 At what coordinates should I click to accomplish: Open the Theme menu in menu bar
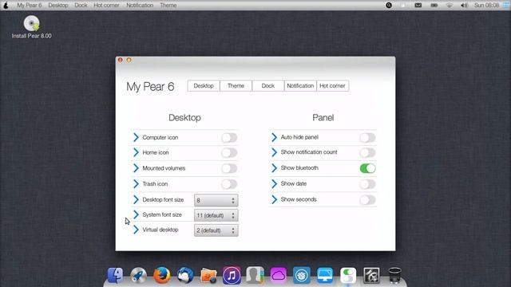(x=168, y=6)
